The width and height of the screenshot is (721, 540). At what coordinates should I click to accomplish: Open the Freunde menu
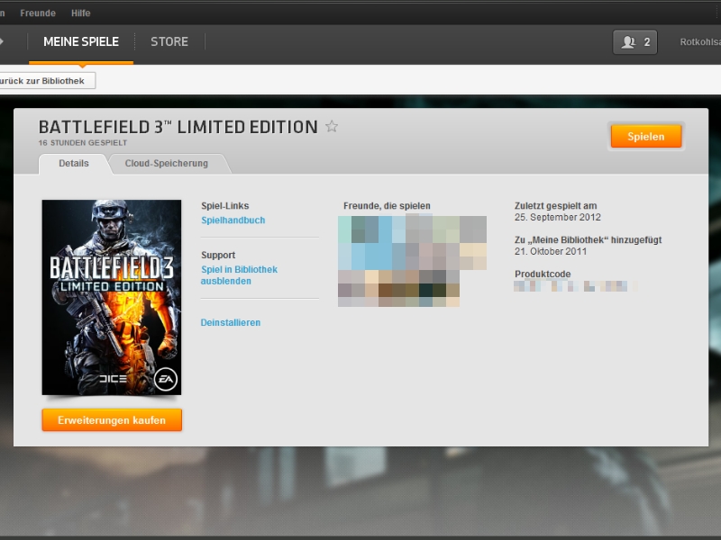click(38, 13)
